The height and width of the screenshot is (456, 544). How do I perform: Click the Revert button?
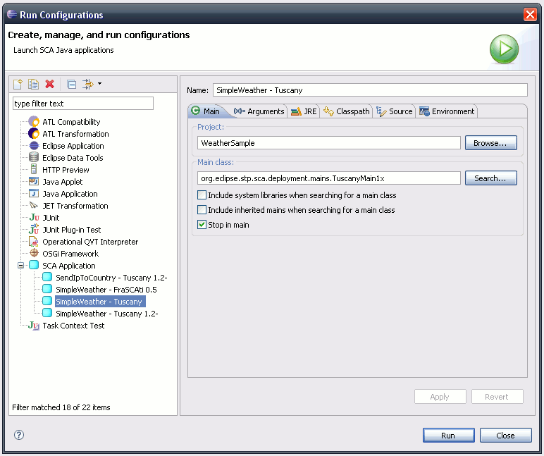point(497,397)
